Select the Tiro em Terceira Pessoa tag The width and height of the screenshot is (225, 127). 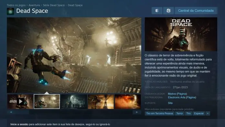[159, 113]
